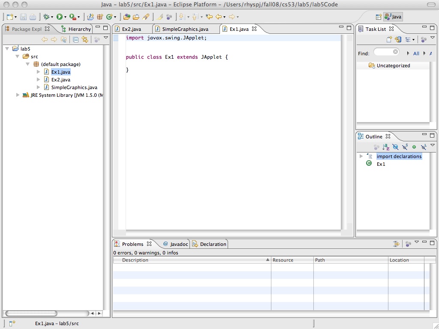This screenshot has height=329, width=439.
Task: Open the Problems view filter configuration icon
Action: click(396, 244)
